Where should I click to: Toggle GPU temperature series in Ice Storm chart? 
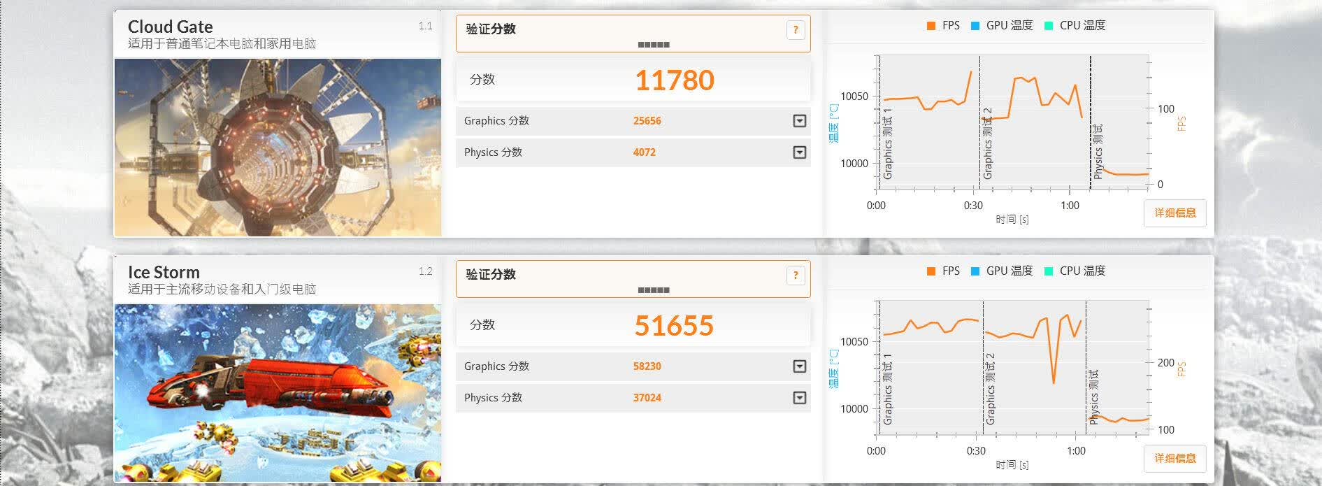pyautogui.click(x=1002, y=271)
